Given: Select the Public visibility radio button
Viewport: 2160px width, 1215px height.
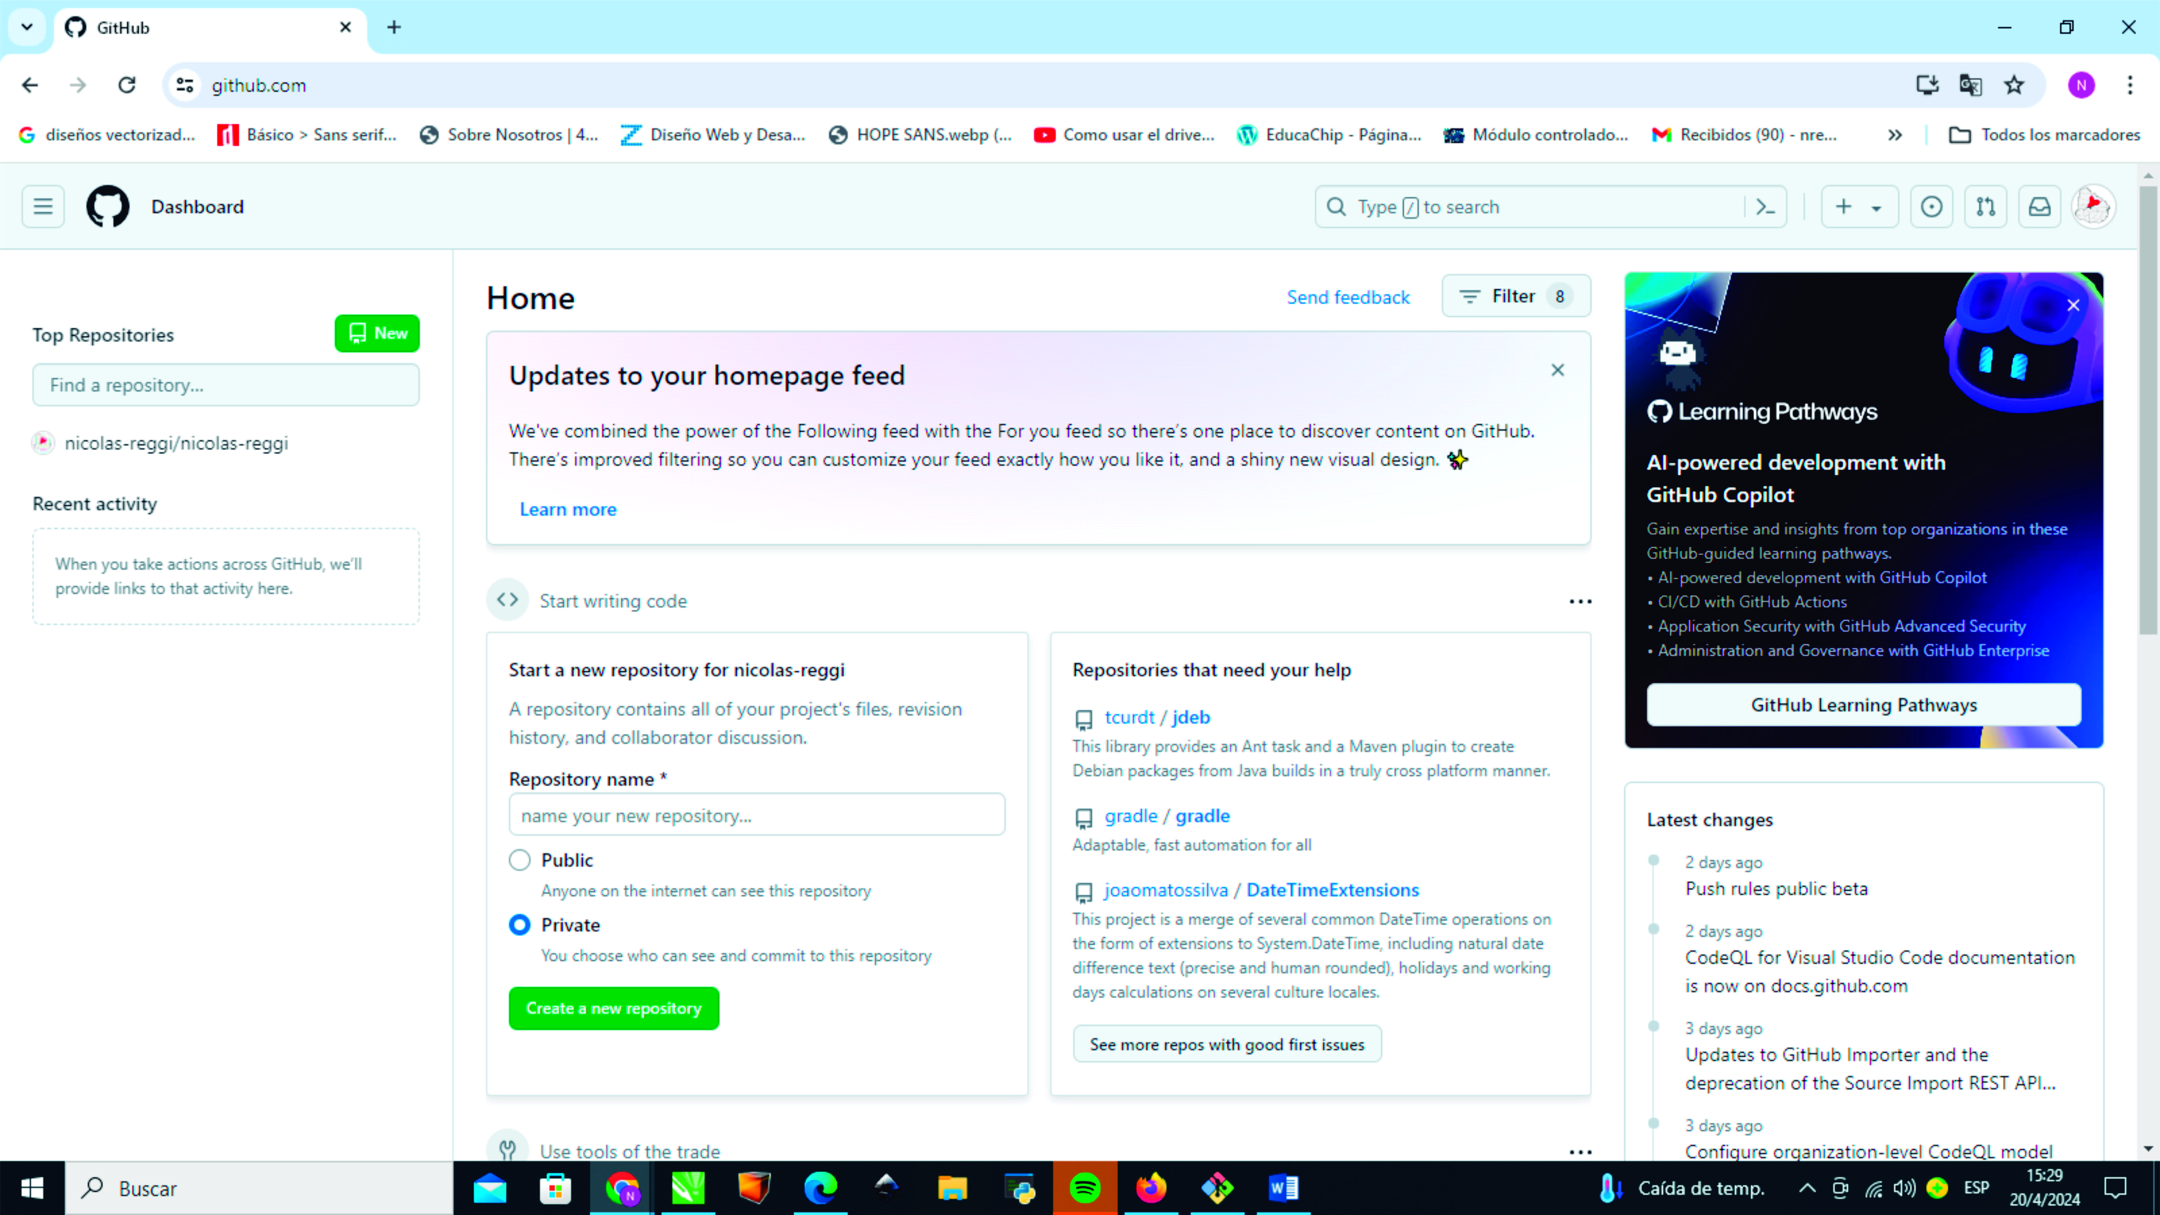Looking at the screenshot, I should pyautogui.click(x=520, y=860).
